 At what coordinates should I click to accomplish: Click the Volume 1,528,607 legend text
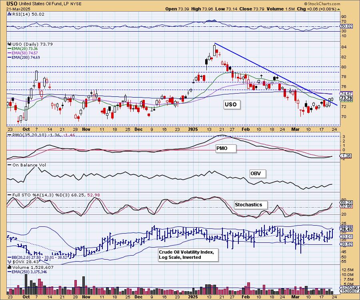[33, 268]
